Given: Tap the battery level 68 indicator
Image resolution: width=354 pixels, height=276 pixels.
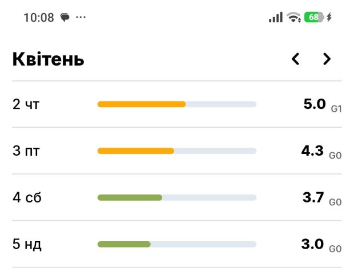Looking at the screenshot, I should (x=313, y=17).
